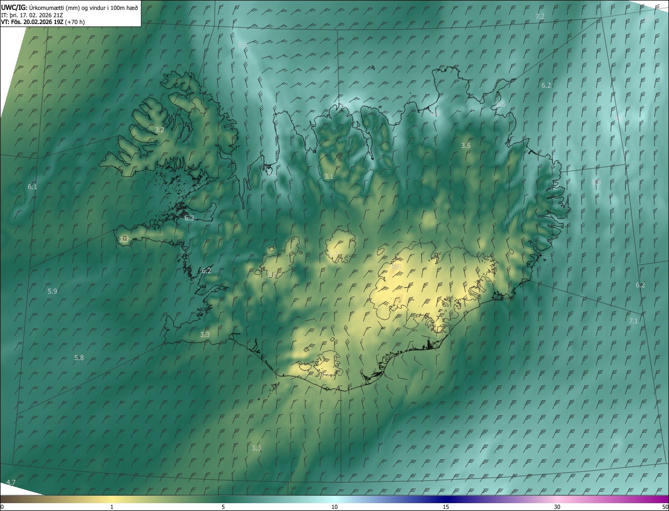The width and height of the screenshot is (669, 511).
Task: Click the '3.1' value label in north Iceland
Action: coord(328,177)
